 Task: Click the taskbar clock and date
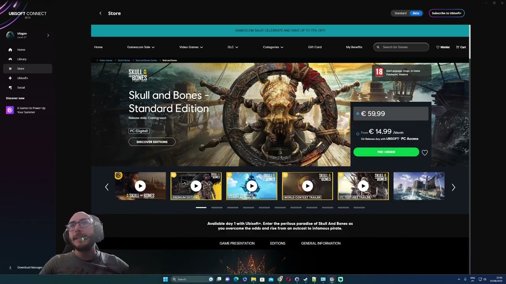click(496, 279)
